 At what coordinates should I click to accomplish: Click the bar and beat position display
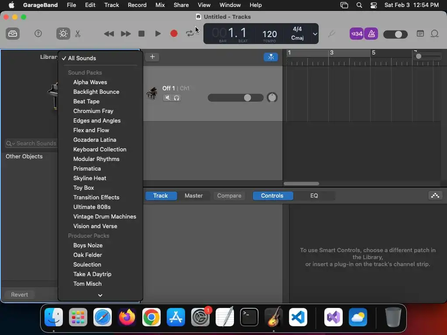[x=230, y=33]
